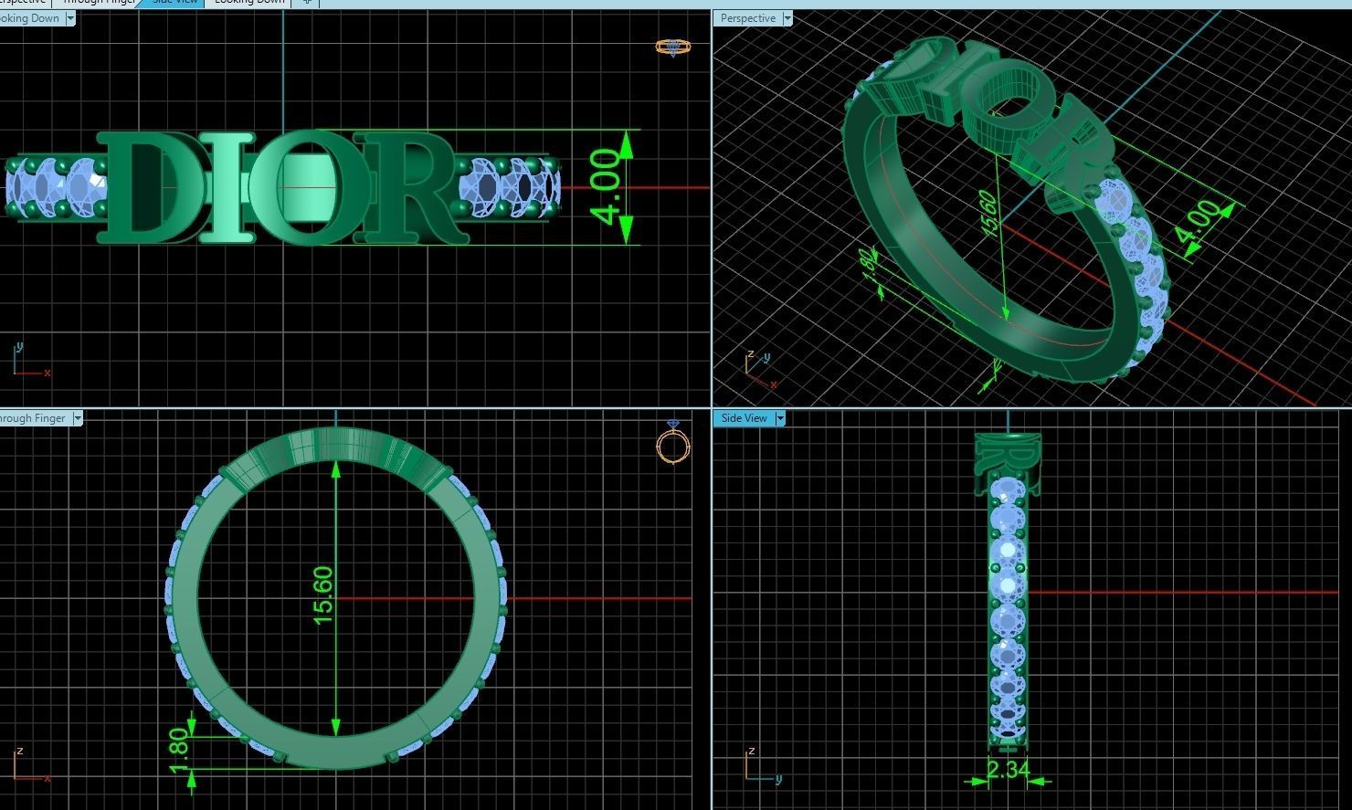Select the 1.80 dimension in Through Finger view
The image size is (1352, 810).
(x=179, y=749)
